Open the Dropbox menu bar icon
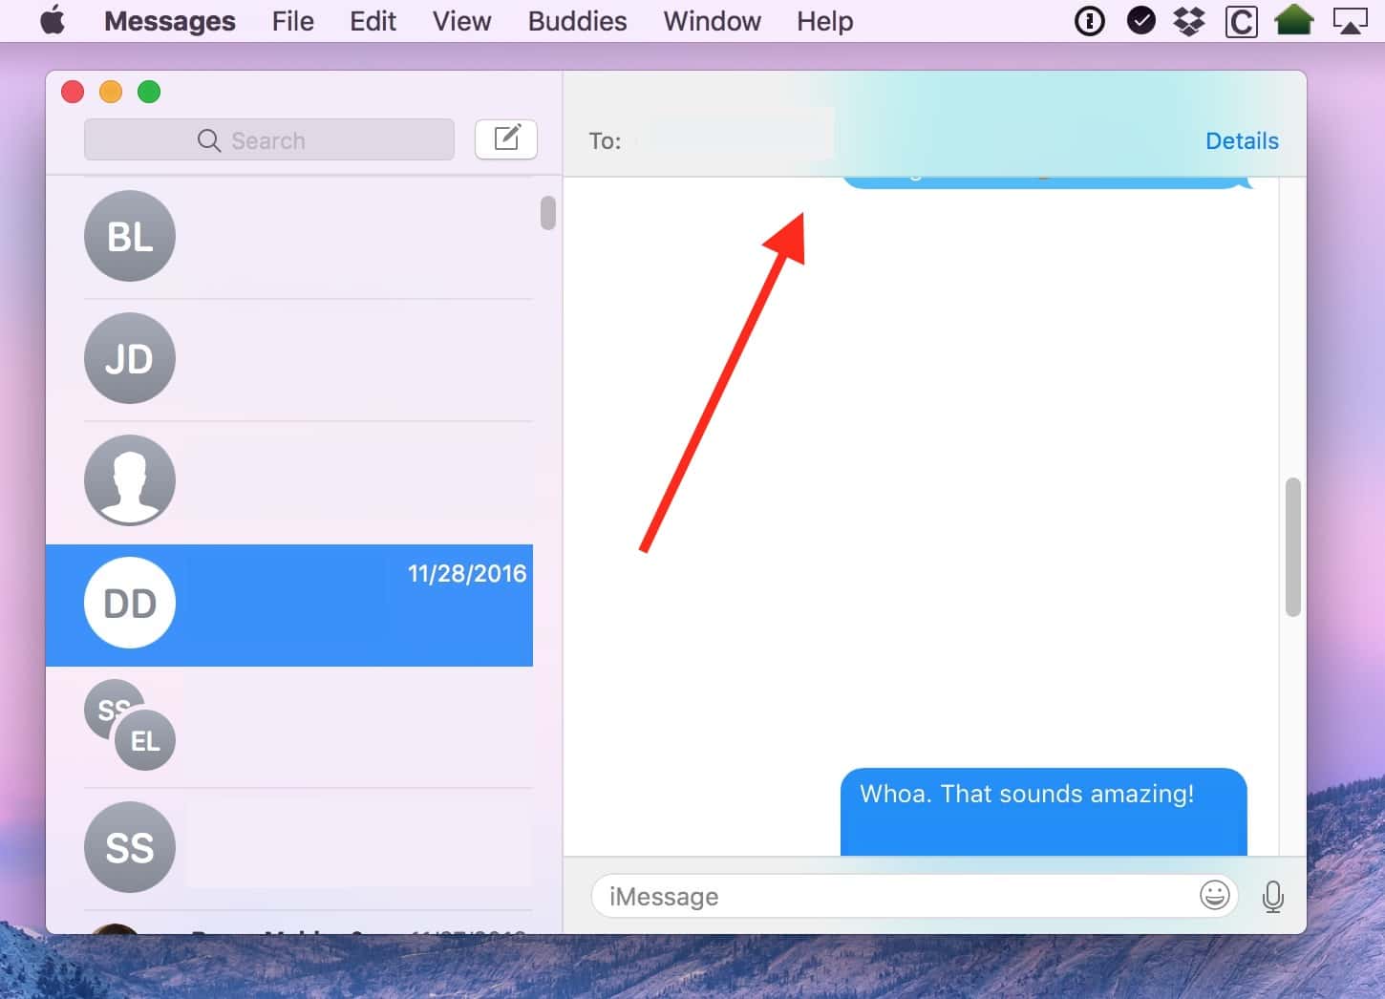1385x999 pixels. [1189, 21]
